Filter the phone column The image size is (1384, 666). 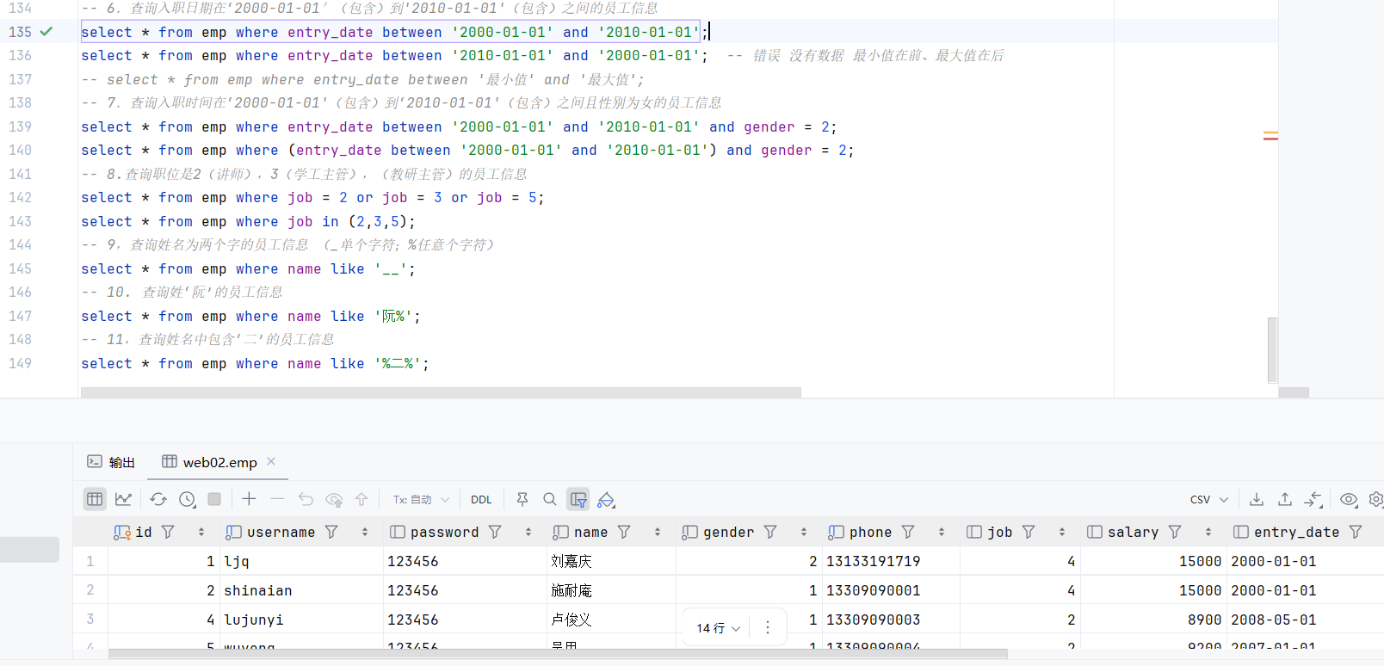point(908,532)
